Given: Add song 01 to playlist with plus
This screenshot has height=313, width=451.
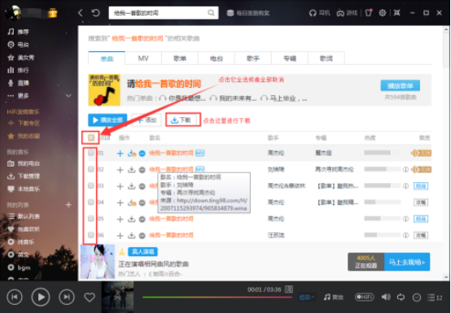Looking at the screenshot, I should coord(120,154).
